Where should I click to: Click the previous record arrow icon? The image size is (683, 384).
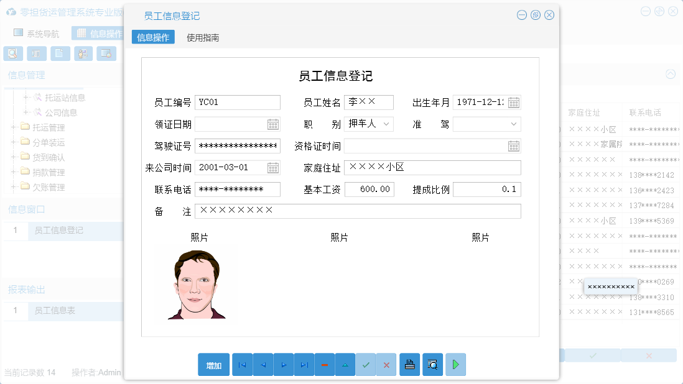pos(263,365)
